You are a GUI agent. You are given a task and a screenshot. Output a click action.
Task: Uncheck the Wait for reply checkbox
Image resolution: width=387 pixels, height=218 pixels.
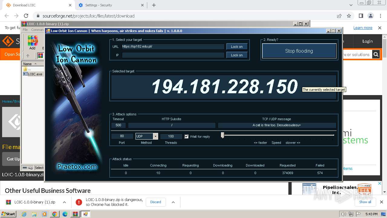point(187,137)
